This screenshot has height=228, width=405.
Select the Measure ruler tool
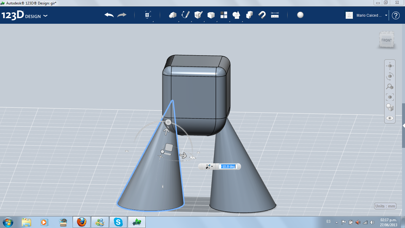[x=275, y=15]
